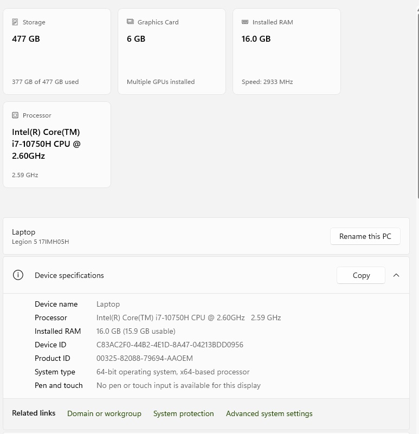This screenshot has width=419, height=434.
Task: Select the 477 GB storage value
Action: pyautogui.click(x=26, y=39)
